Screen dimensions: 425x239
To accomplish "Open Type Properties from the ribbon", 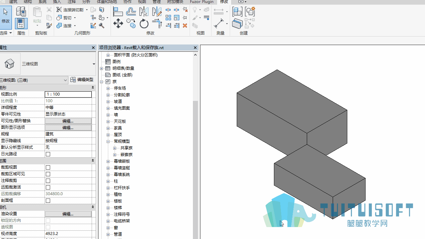I will (21, 12).
